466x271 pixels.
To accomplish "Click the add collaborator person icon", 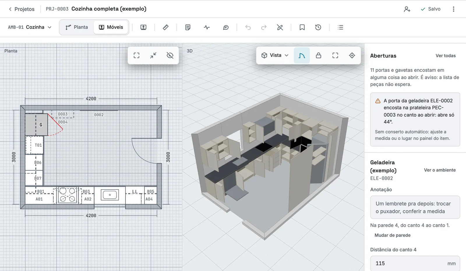I will click(x=407, y=9).
